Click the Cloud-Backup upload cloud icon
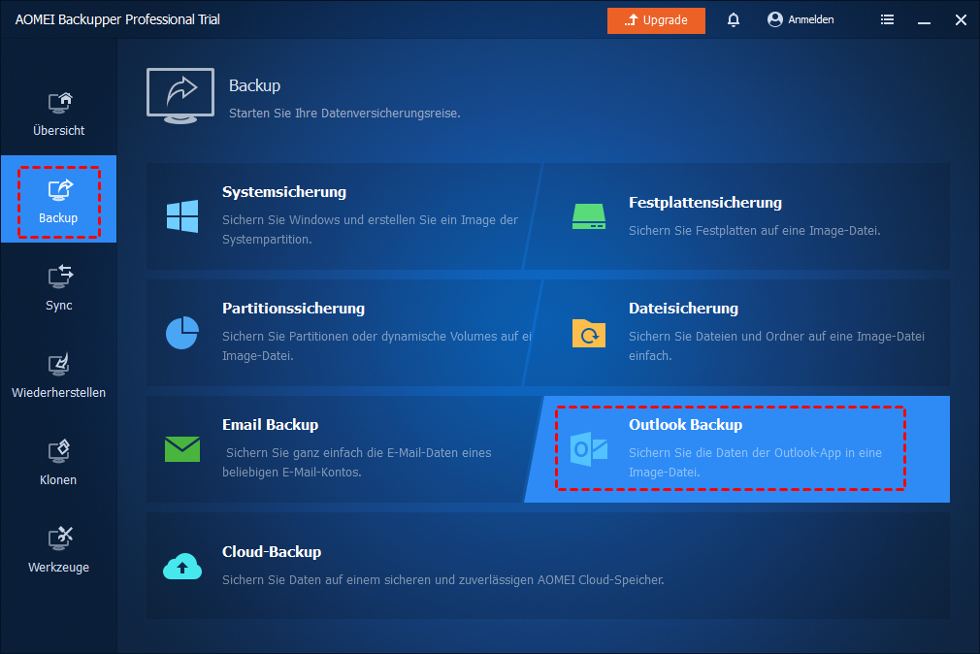Image resolution: width=980 pixels, height=654 pixels. click(x=182, y=566)
